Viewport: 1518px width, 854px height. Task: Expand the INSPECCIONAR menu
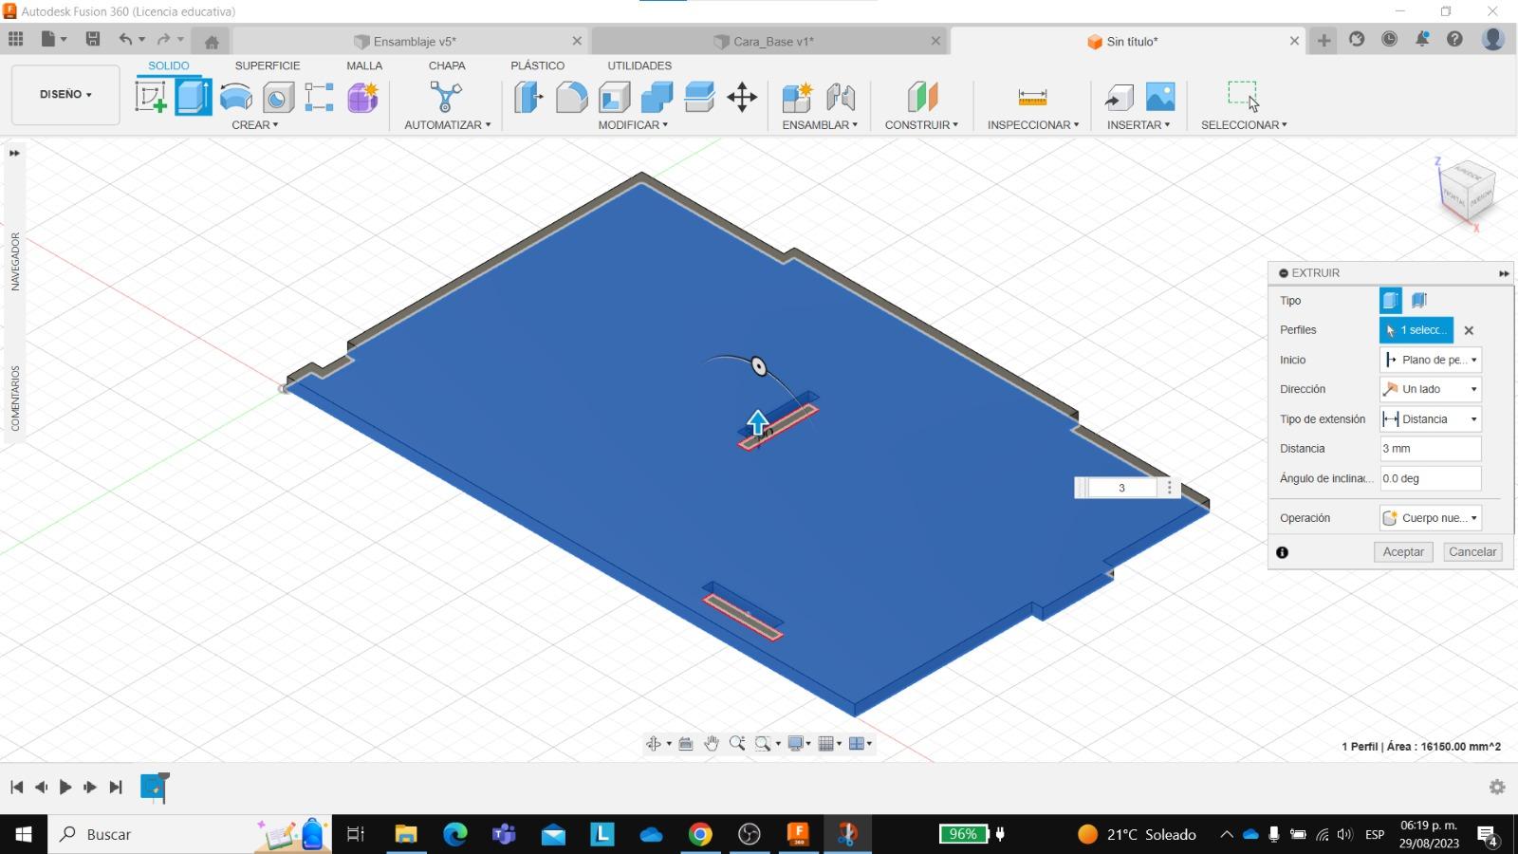pyautogui.click(x=1033, y=125)
